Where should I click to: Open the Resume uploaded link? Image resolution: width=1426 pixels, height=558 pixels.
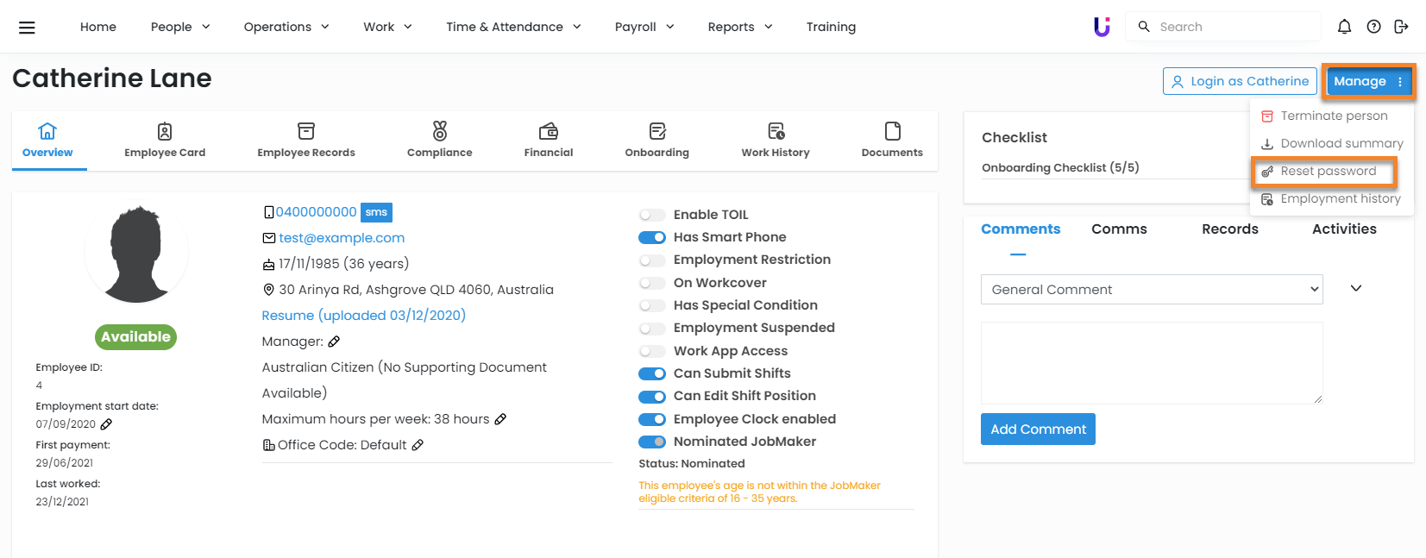pyautogui.click(x=363, y=316)
